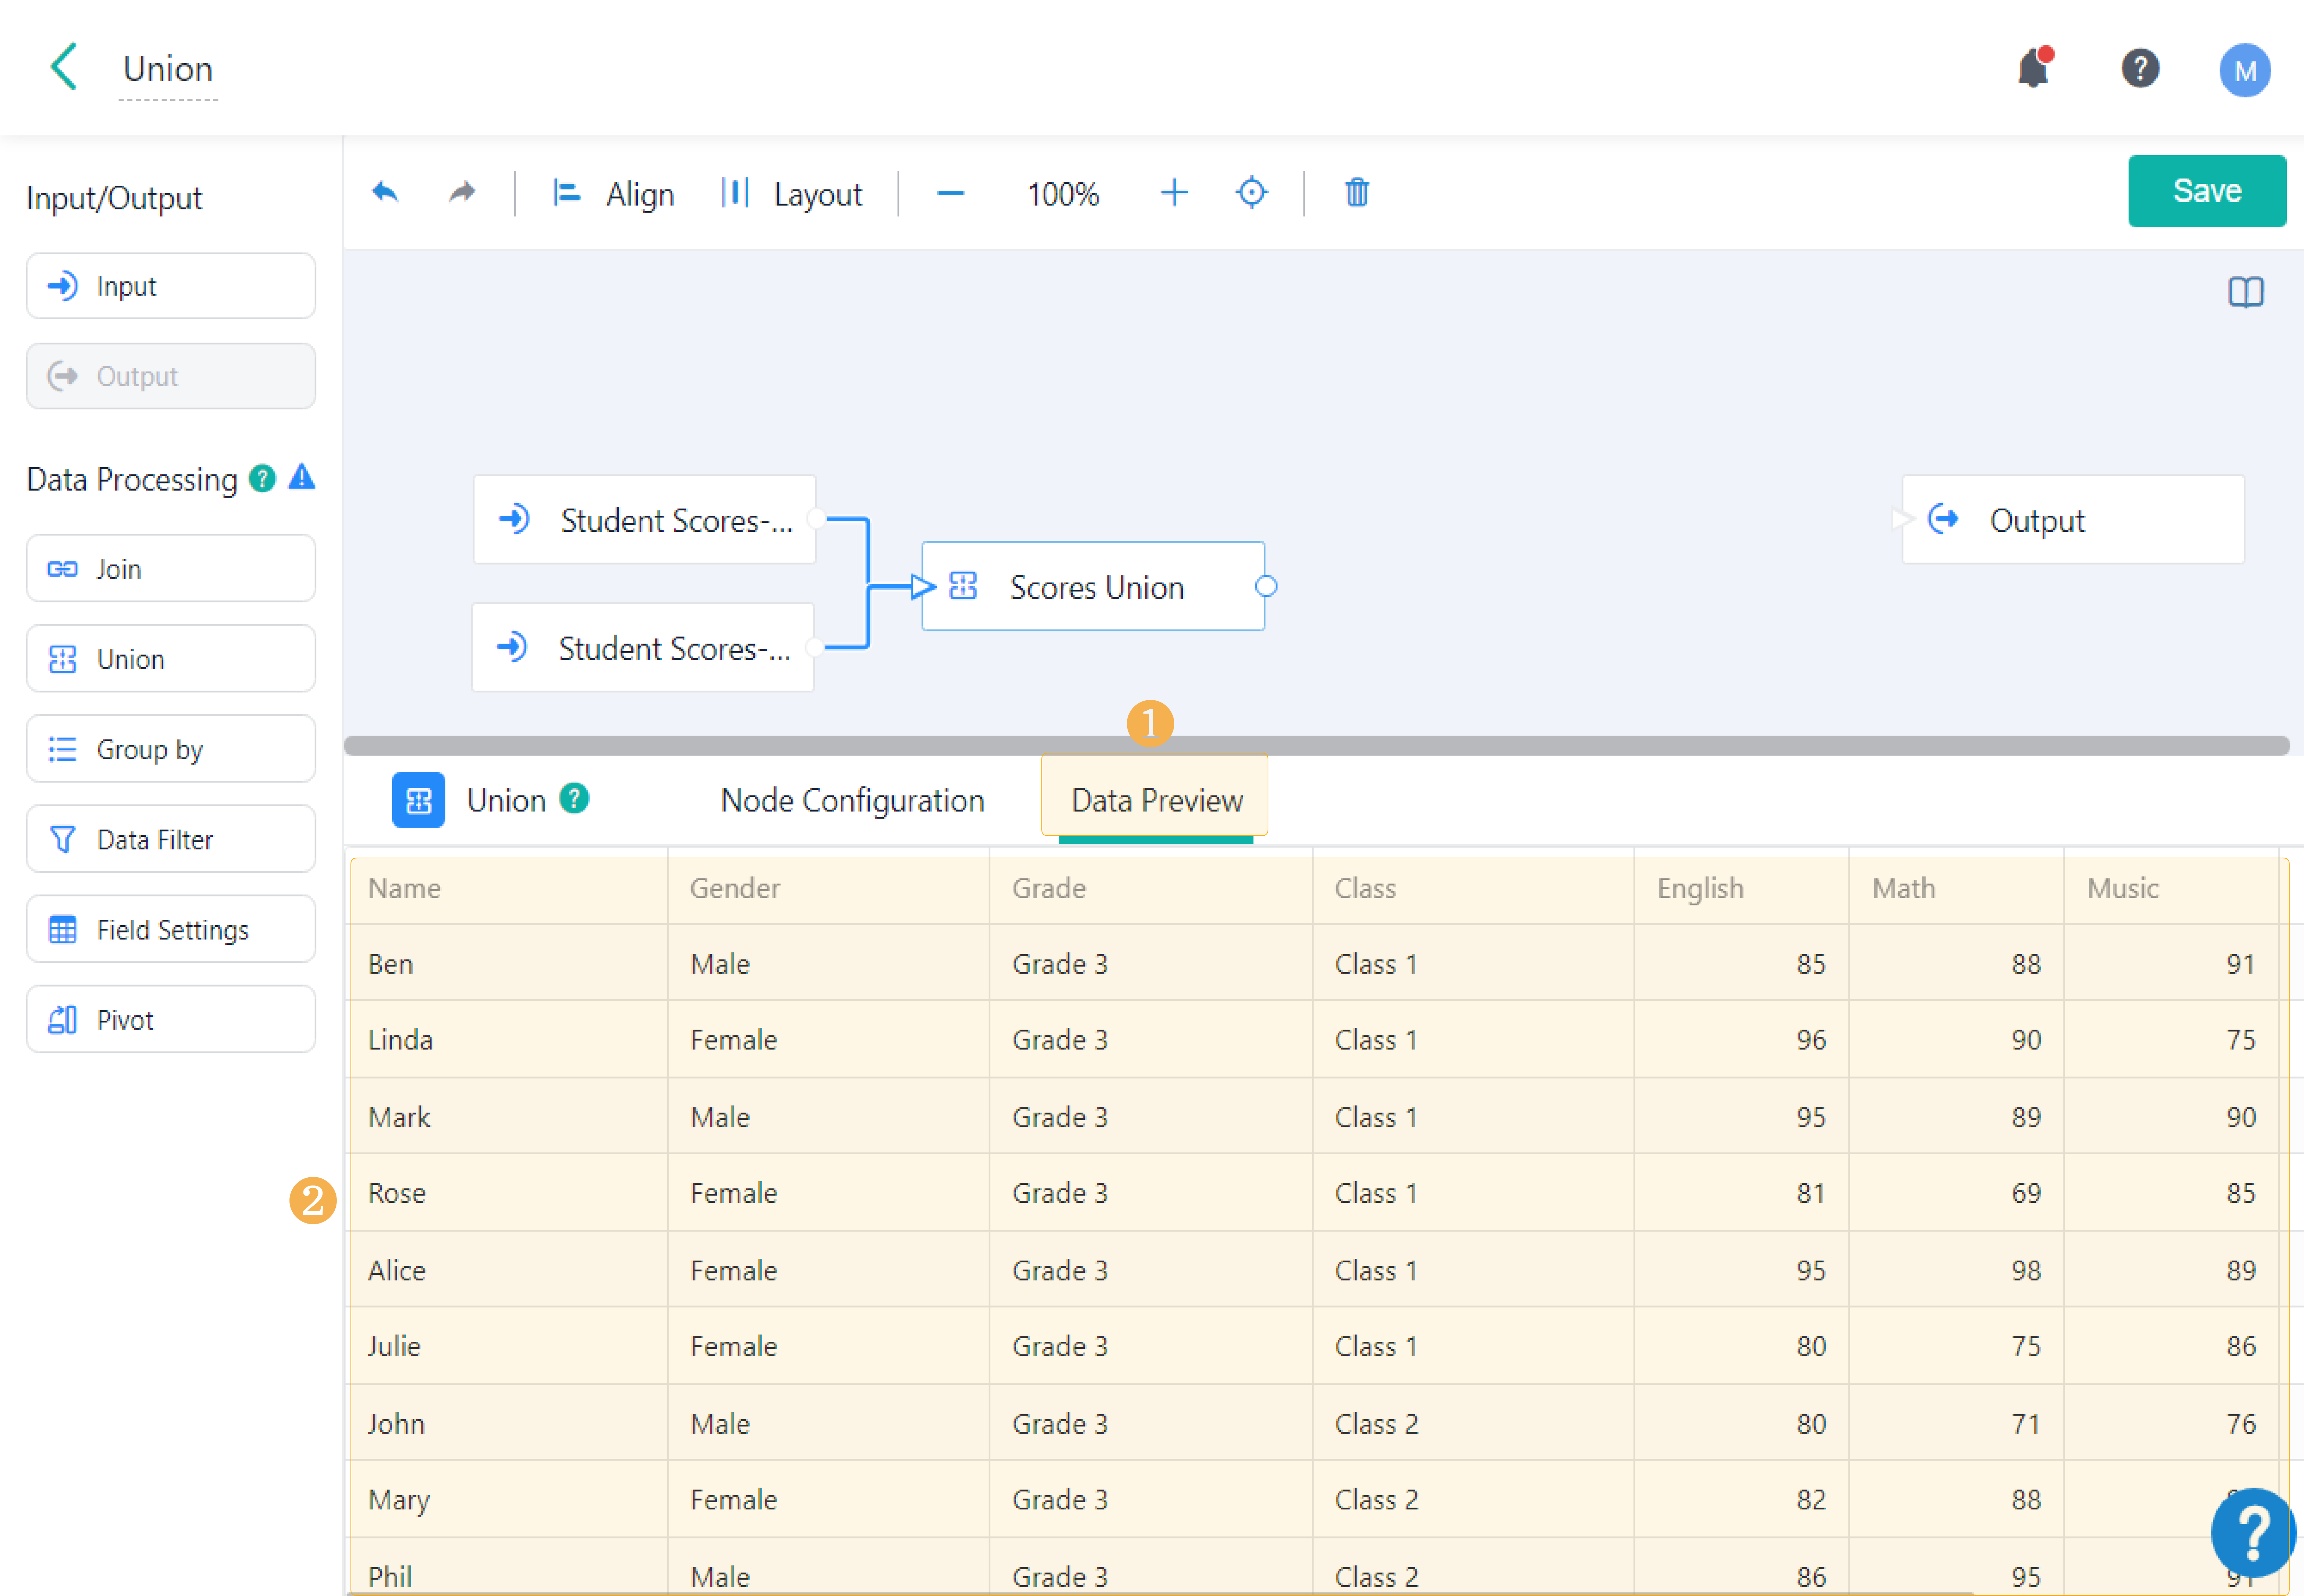Open the documentation book icon on the canvas
The height and width of the screenshot is (1596, 2304).
pos(2245,292)
